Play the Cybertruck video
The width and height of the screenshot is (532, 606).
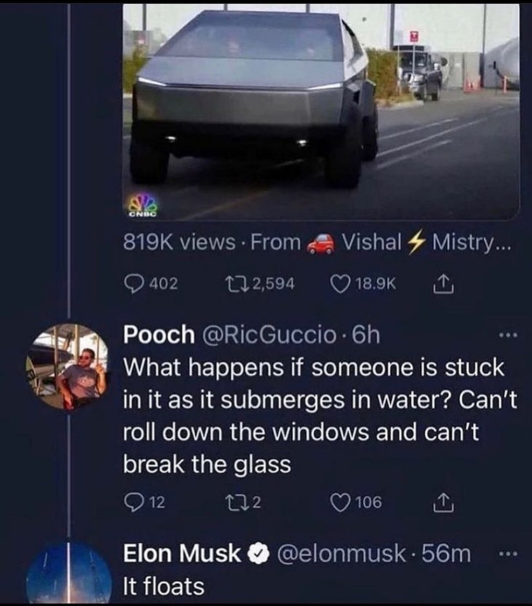click(x=321, y=111)
